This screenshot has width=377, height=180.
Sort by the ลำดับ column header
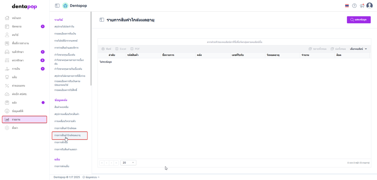(111, 55)
